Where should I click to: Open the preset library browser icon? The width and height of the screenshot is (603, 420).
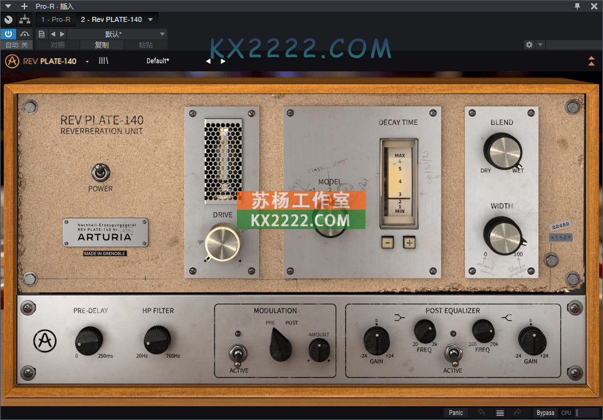pyautogui.click(x=103, y=61)
